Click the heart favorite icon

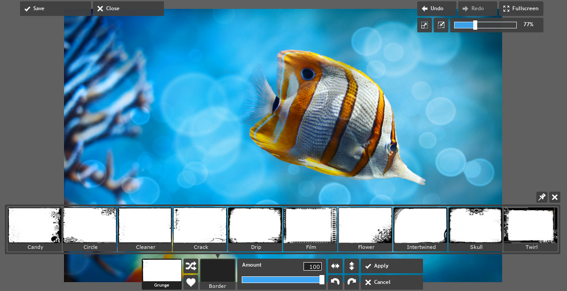pyautogui.click(x=191, y=282)
